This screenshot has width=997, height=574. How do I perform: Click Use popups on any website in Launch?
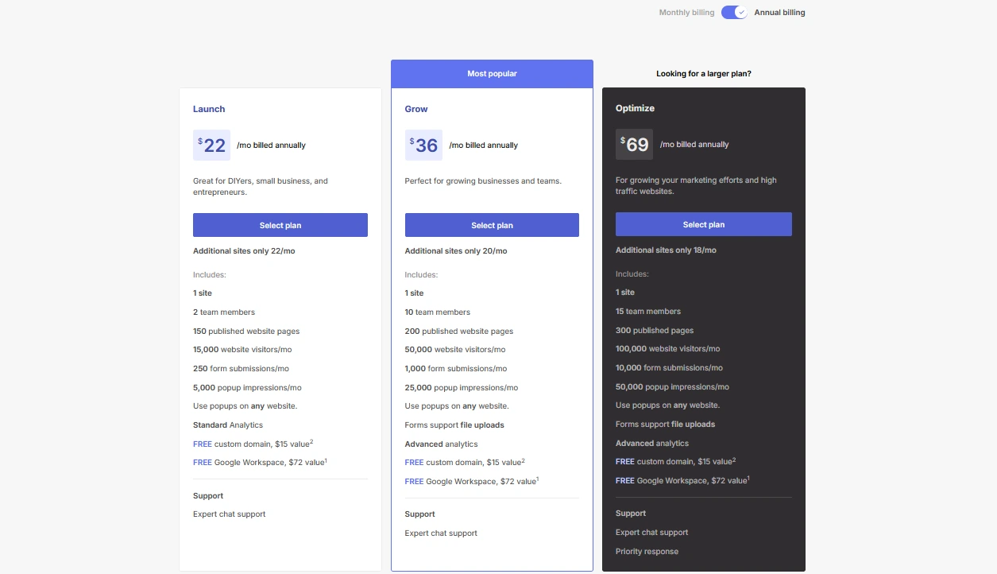[245, 406]
